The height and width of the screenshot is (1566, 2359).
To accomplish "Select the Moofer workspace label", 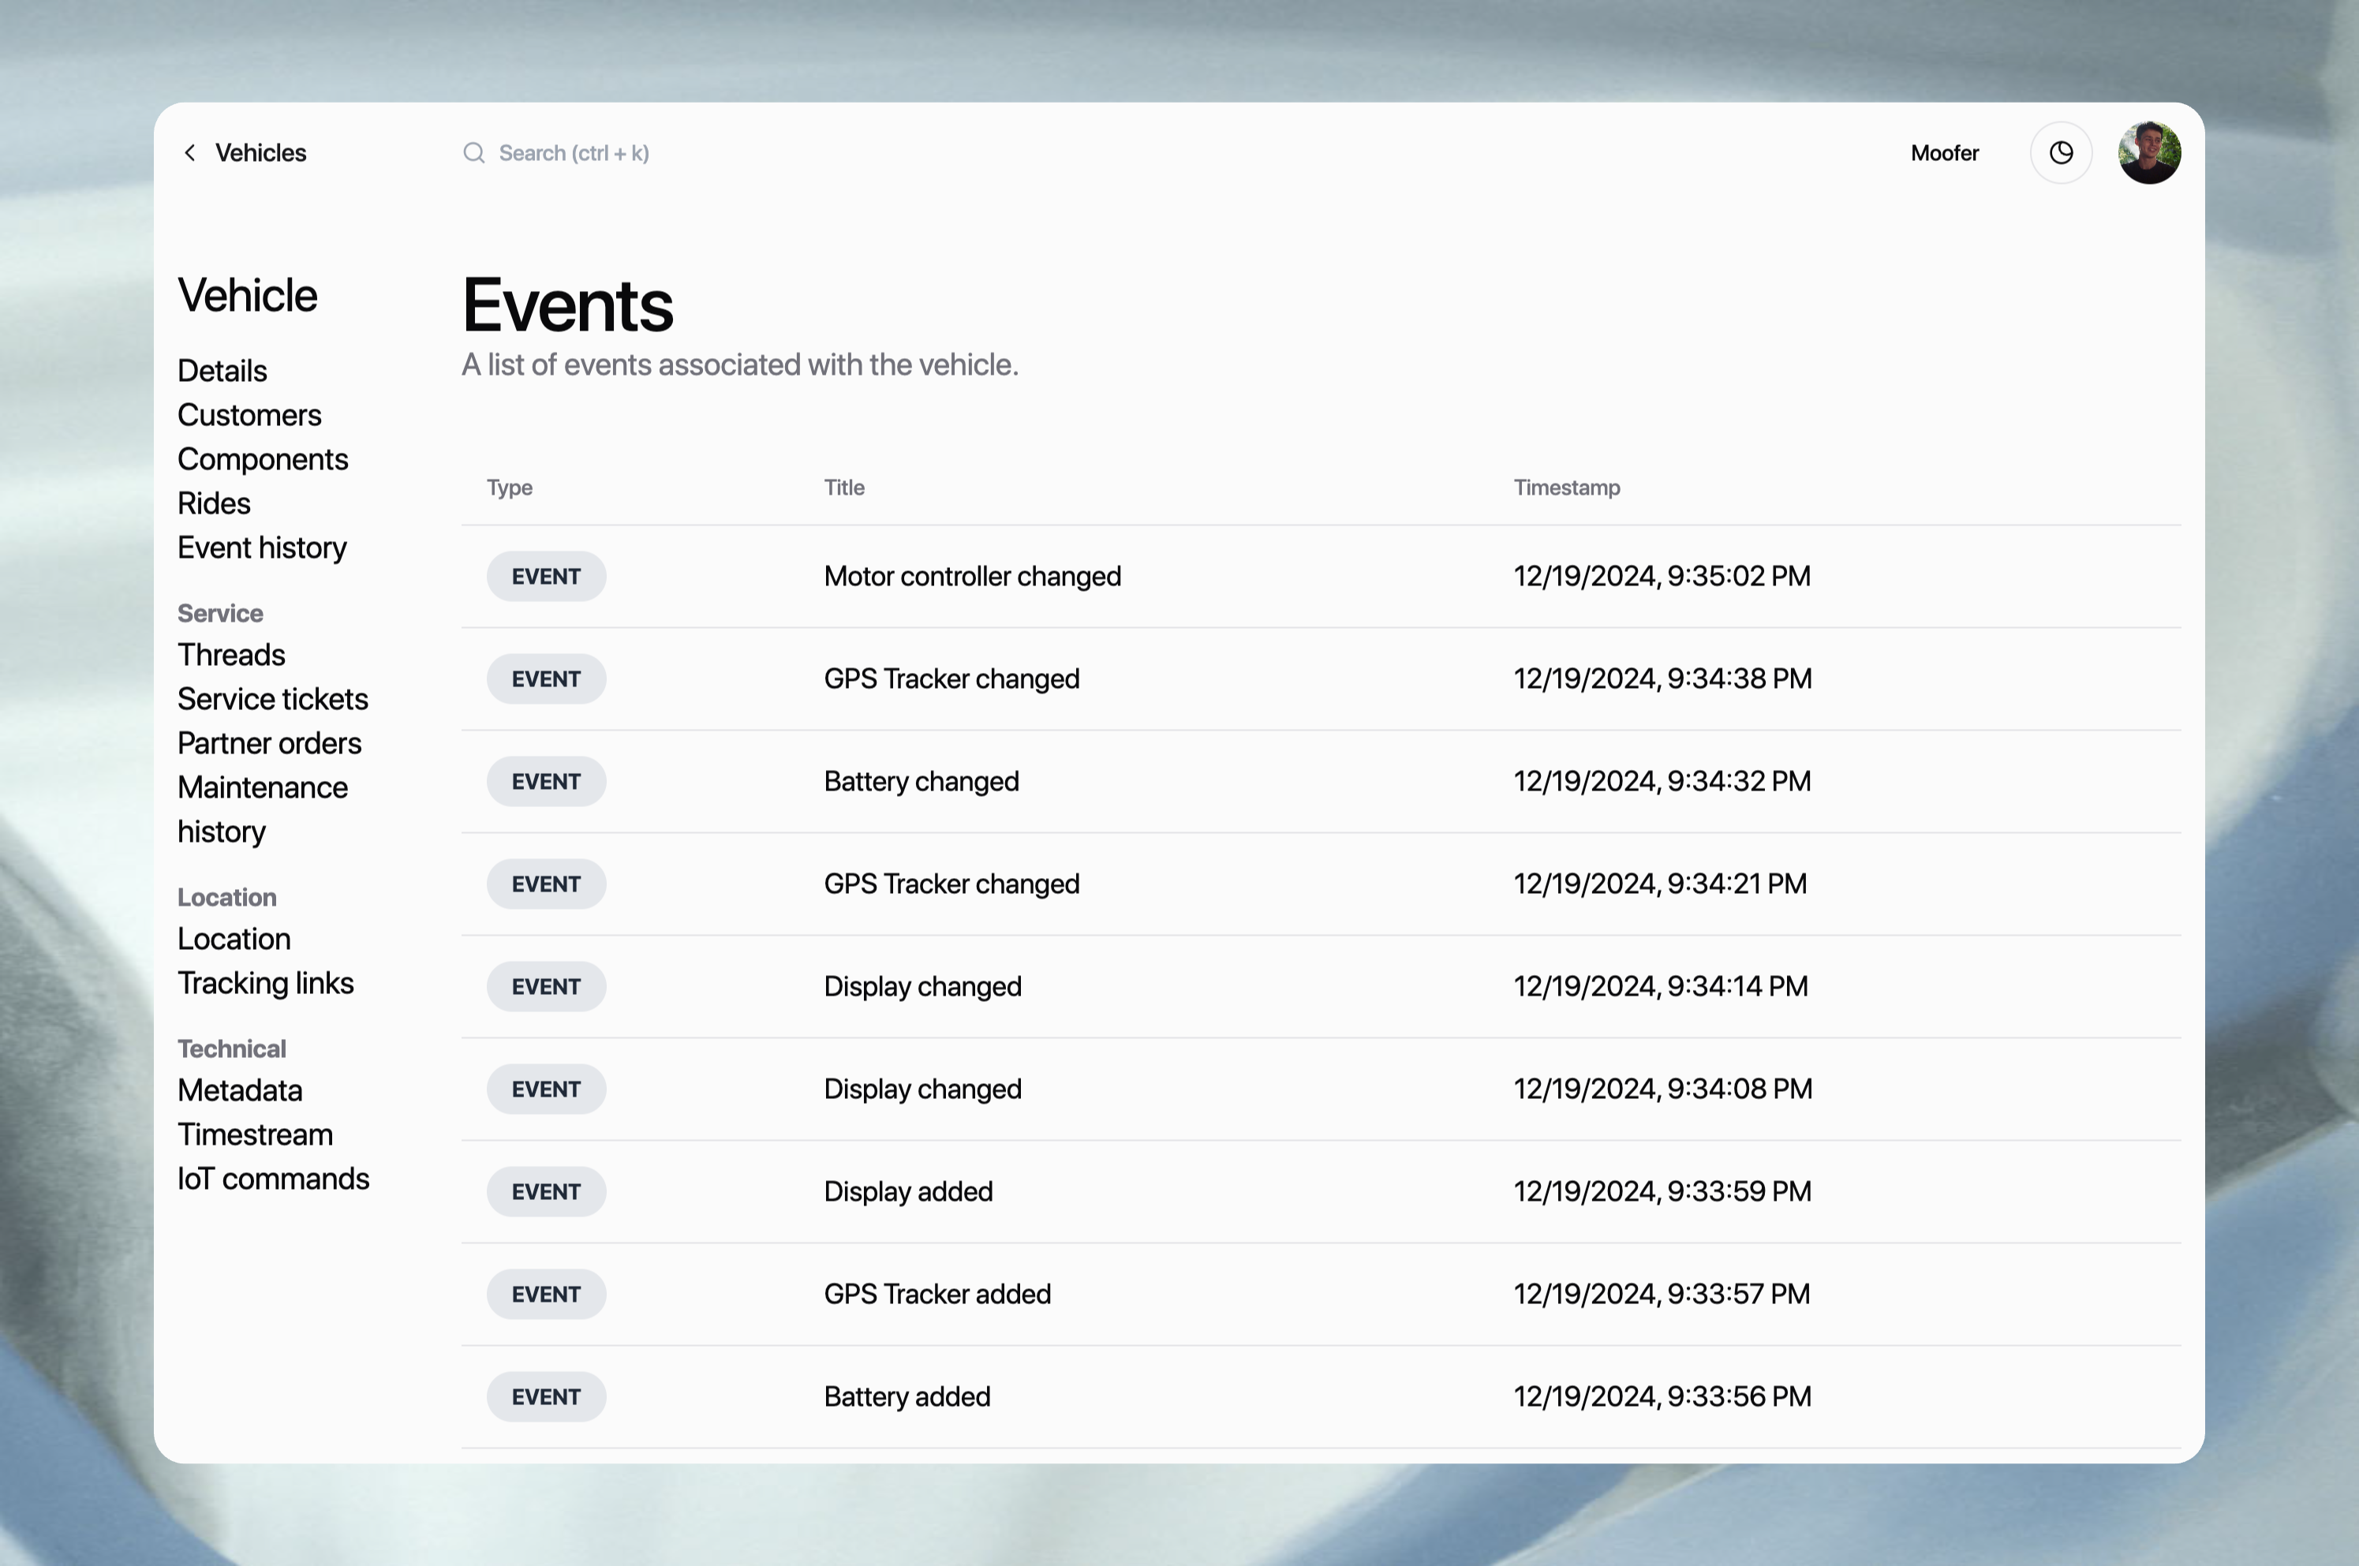I will tap(1943, 153).
